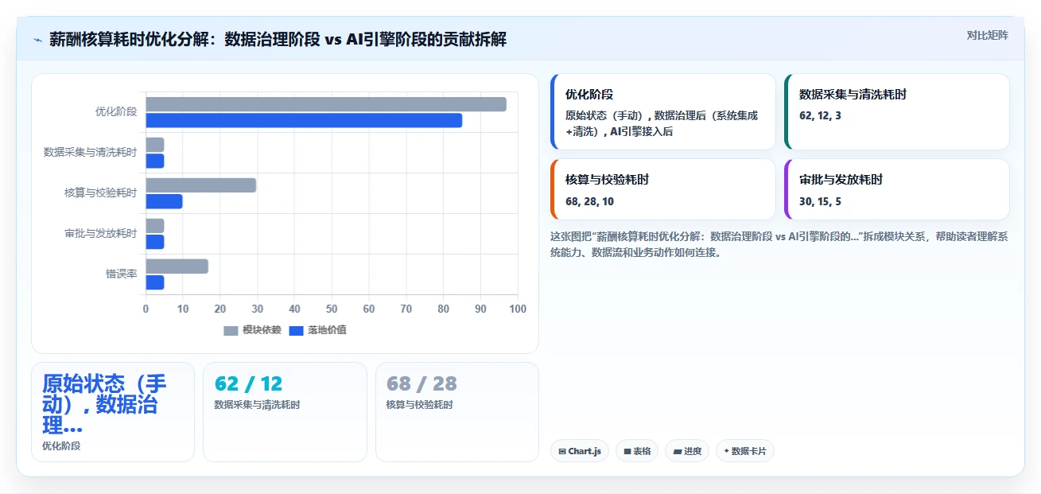Viewport: 1041px width, 494px height.
Task: Click the gray 数据采集与清洗耗时 bar
Action: click(x=154, y=145)
